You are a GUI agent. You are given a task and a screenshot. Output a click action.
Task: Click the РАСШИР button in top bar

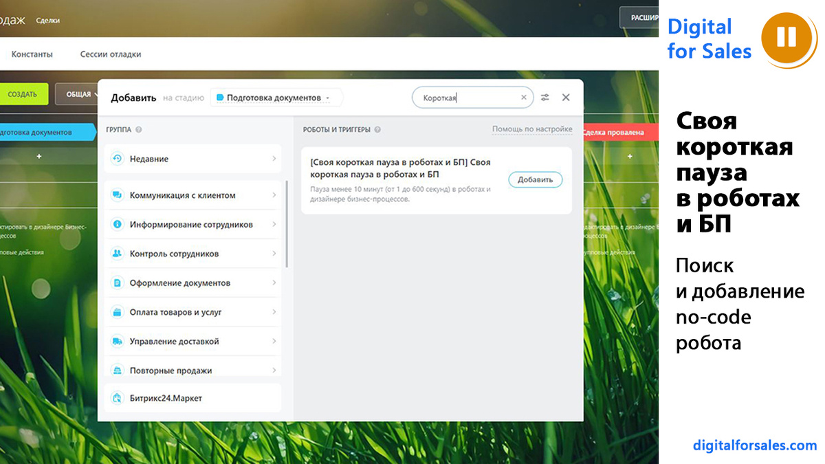pos(639,17)
